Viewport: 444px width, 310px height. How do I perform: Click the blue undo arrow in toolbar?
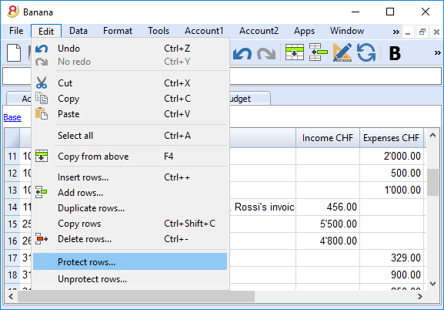242,53
